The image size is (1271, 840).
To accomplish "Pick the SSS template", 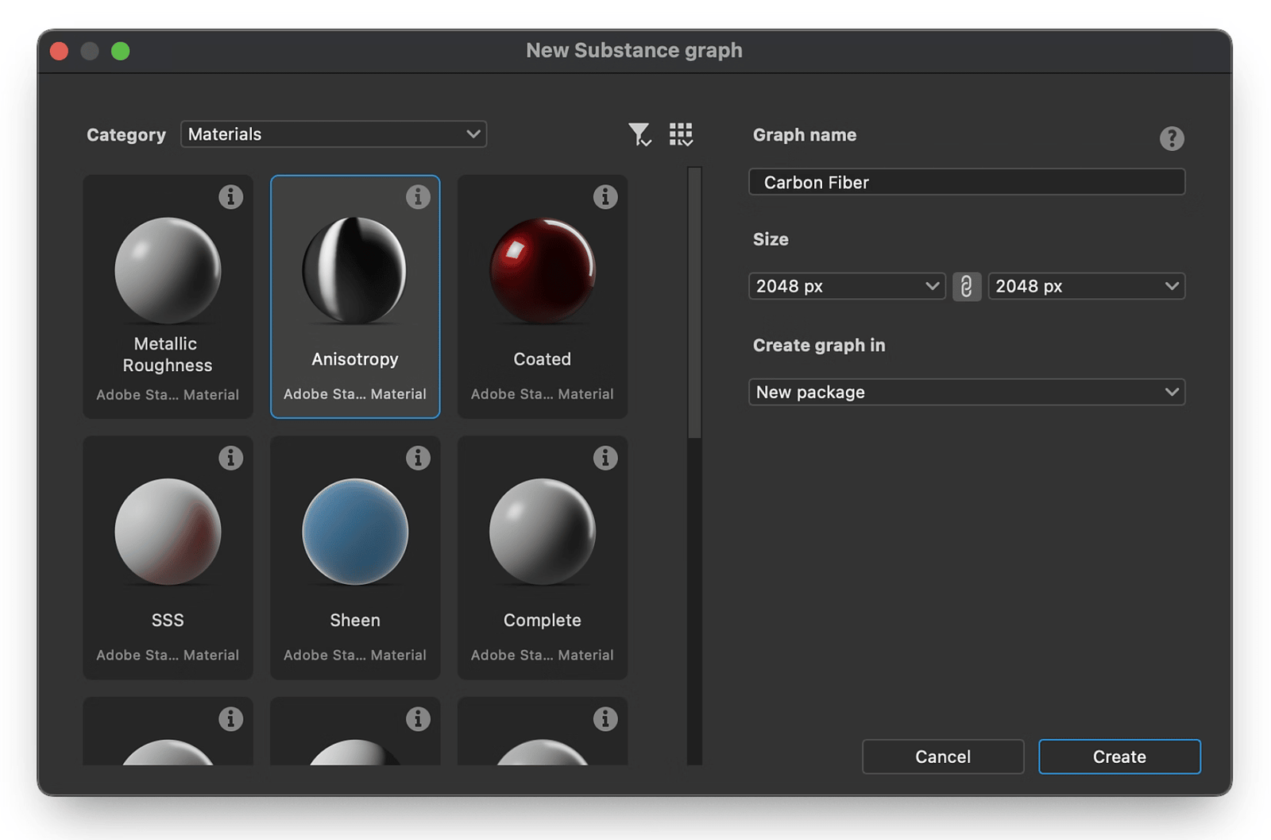I will point(168,558).
